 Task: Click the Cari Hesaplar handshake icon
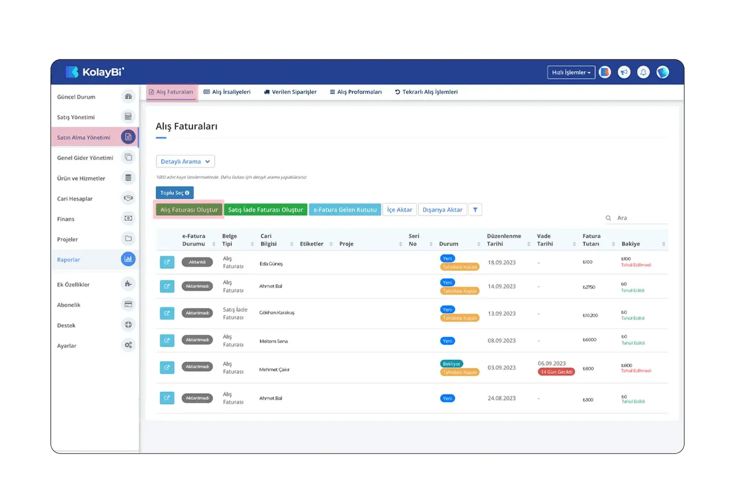pos(128,198)
